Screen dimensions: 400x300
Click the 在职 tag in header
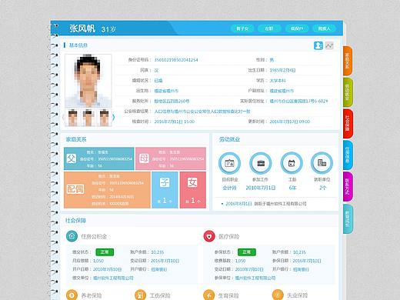(x=269, y=28)
